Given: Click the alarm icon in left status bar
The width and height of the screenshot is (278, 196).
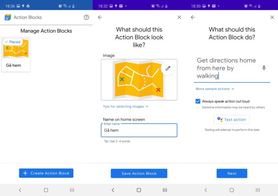Looking at the screenshot, I should pos(60,6).
